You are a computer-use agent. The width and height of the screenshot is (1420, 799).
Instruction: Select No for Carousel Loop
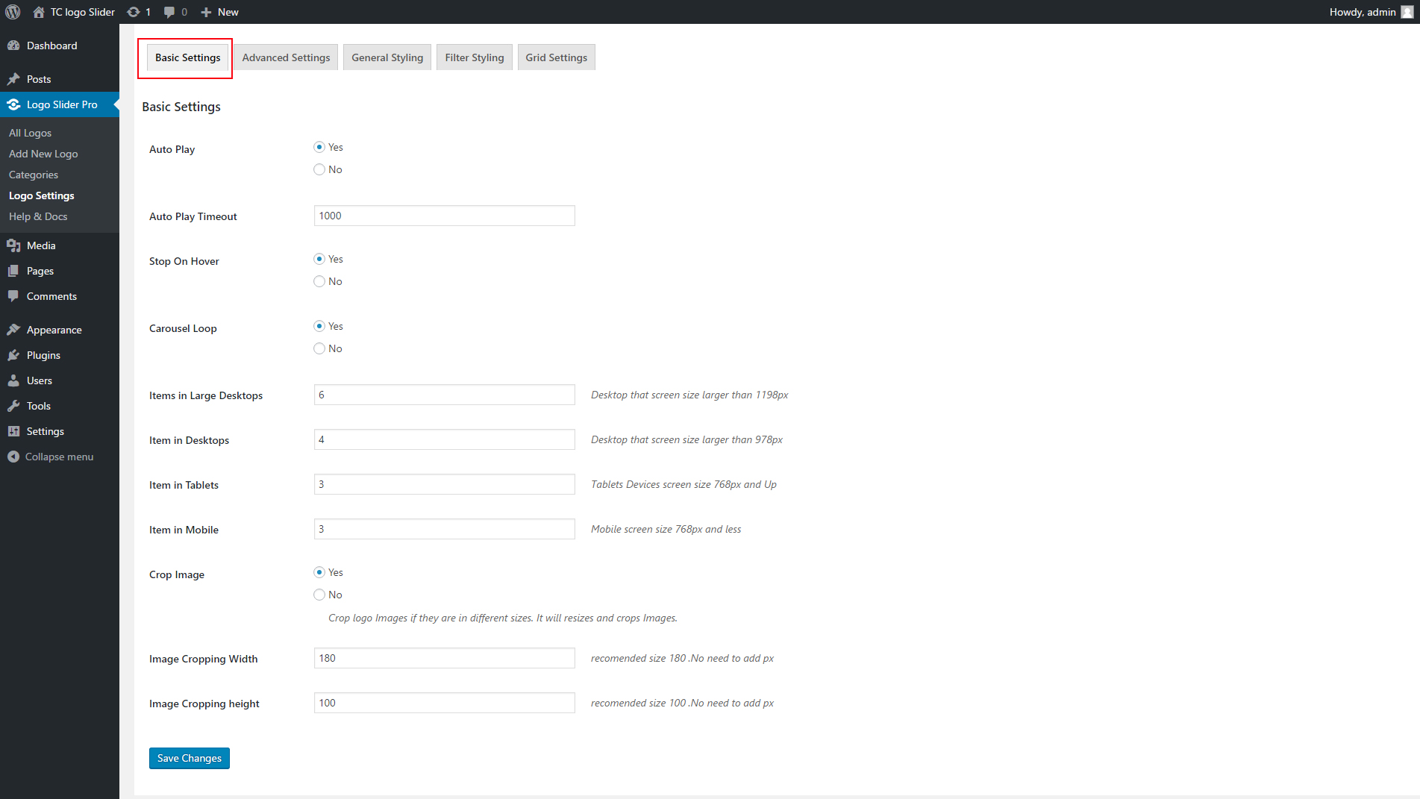coord(319,348)
